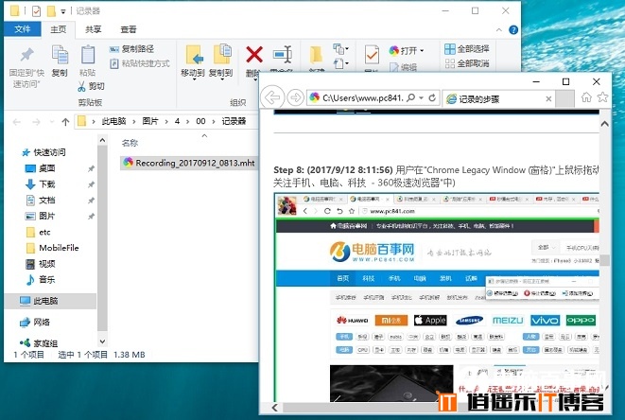
Task: Switch to the 共享 ribbon tab
Action: pyautogui.click(x=94, y=29)
